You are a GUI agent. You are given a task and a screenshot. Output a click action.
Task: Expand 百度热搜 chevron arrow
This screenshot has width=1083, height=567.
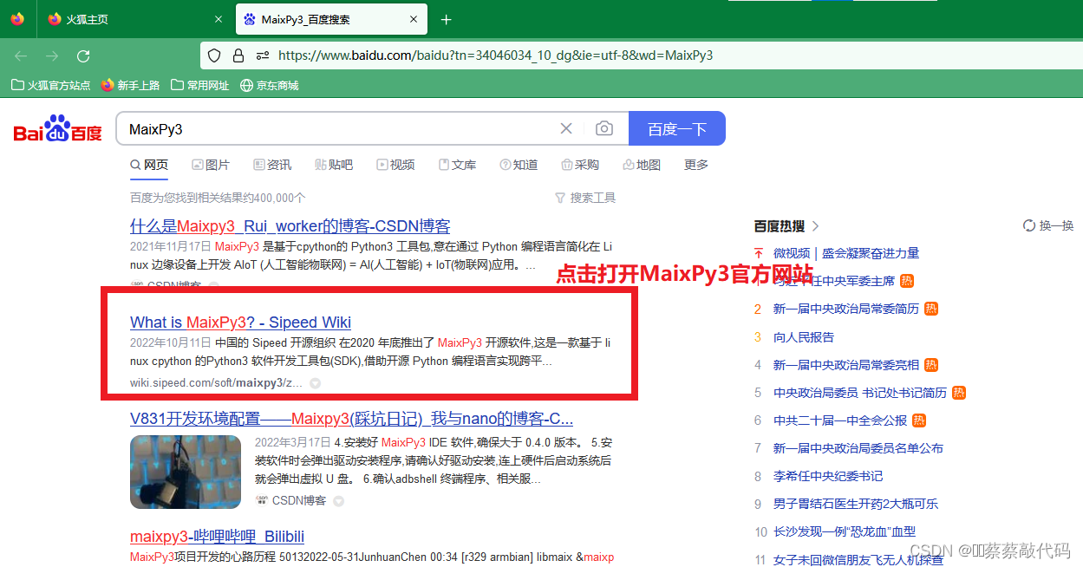815,226
